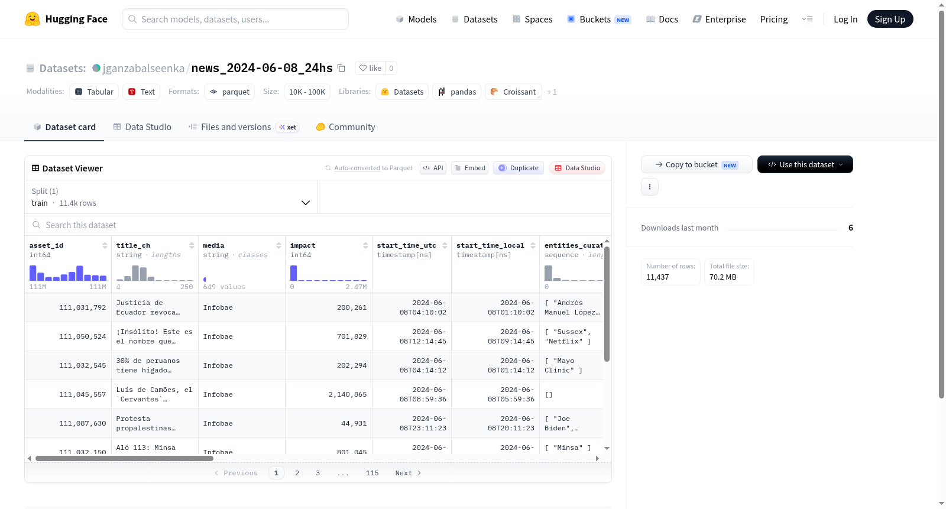Click the jganzabalseenka user avatar

96,68
